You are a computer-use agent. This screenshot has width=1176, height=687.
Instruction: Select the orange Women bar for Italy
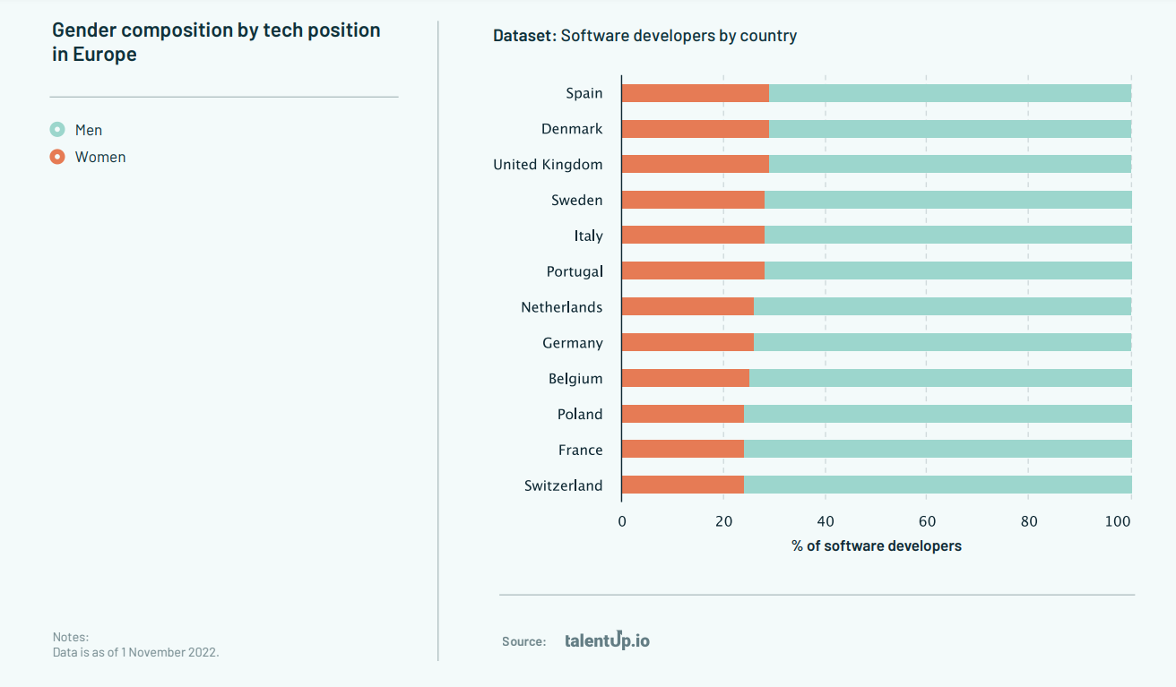(693, 236)
